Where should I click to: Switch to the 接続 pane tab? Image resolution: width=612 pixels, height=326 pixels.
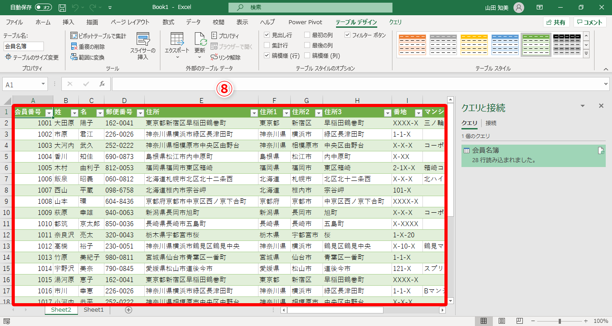[x=491, y=123]
